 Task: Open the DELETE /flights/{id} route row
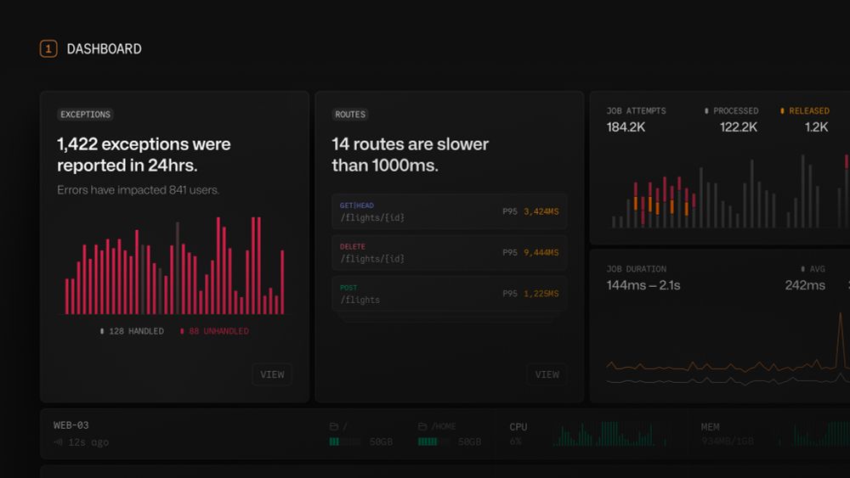[450, 253]
